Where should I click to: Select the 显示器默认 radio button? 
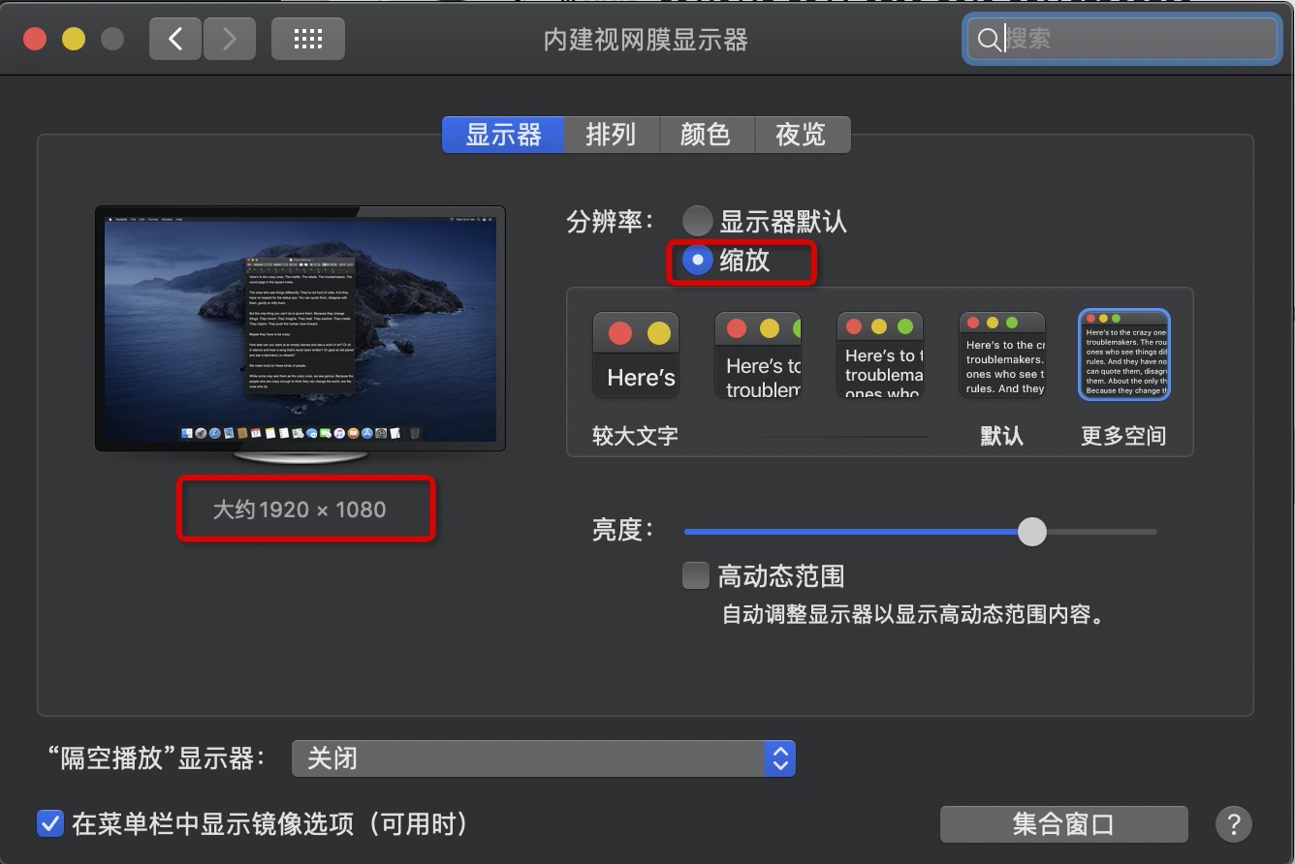[x=696, y=221]
